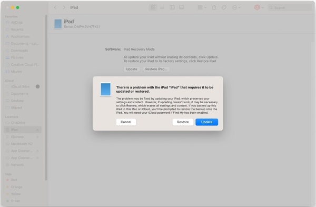Open the red shield toolbar extension icon
Screen dimensions: 316x207
[257, 7]
